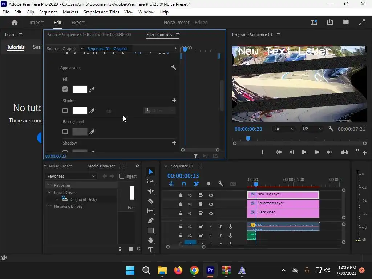
Task: Expand the C: (Local Disk) tree item
Action: point(57,199)
